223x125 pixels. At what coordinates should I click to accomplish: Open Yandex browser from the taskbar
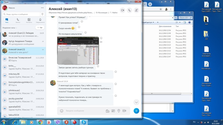click(x=49, y=122)
